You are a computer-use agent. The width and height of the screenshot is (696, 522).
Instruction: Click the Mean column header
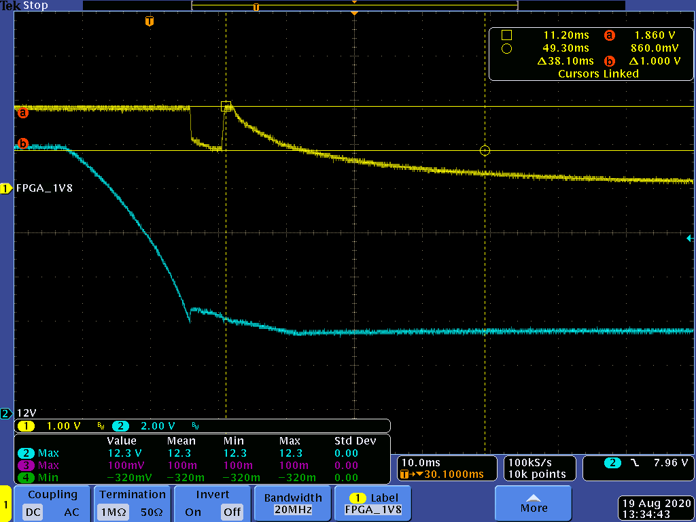click(x=181, y=440)
